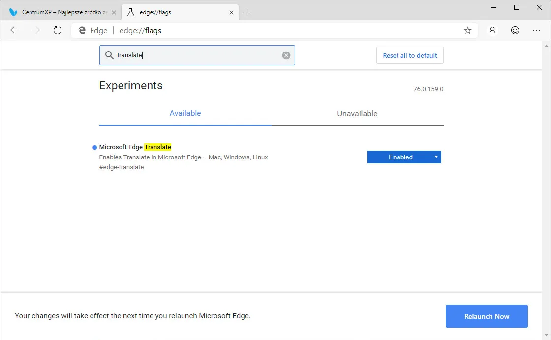Screen dimensions: 551x340
Task: Click the Microsoft Edge Translate title
Action: click(135, 147)
